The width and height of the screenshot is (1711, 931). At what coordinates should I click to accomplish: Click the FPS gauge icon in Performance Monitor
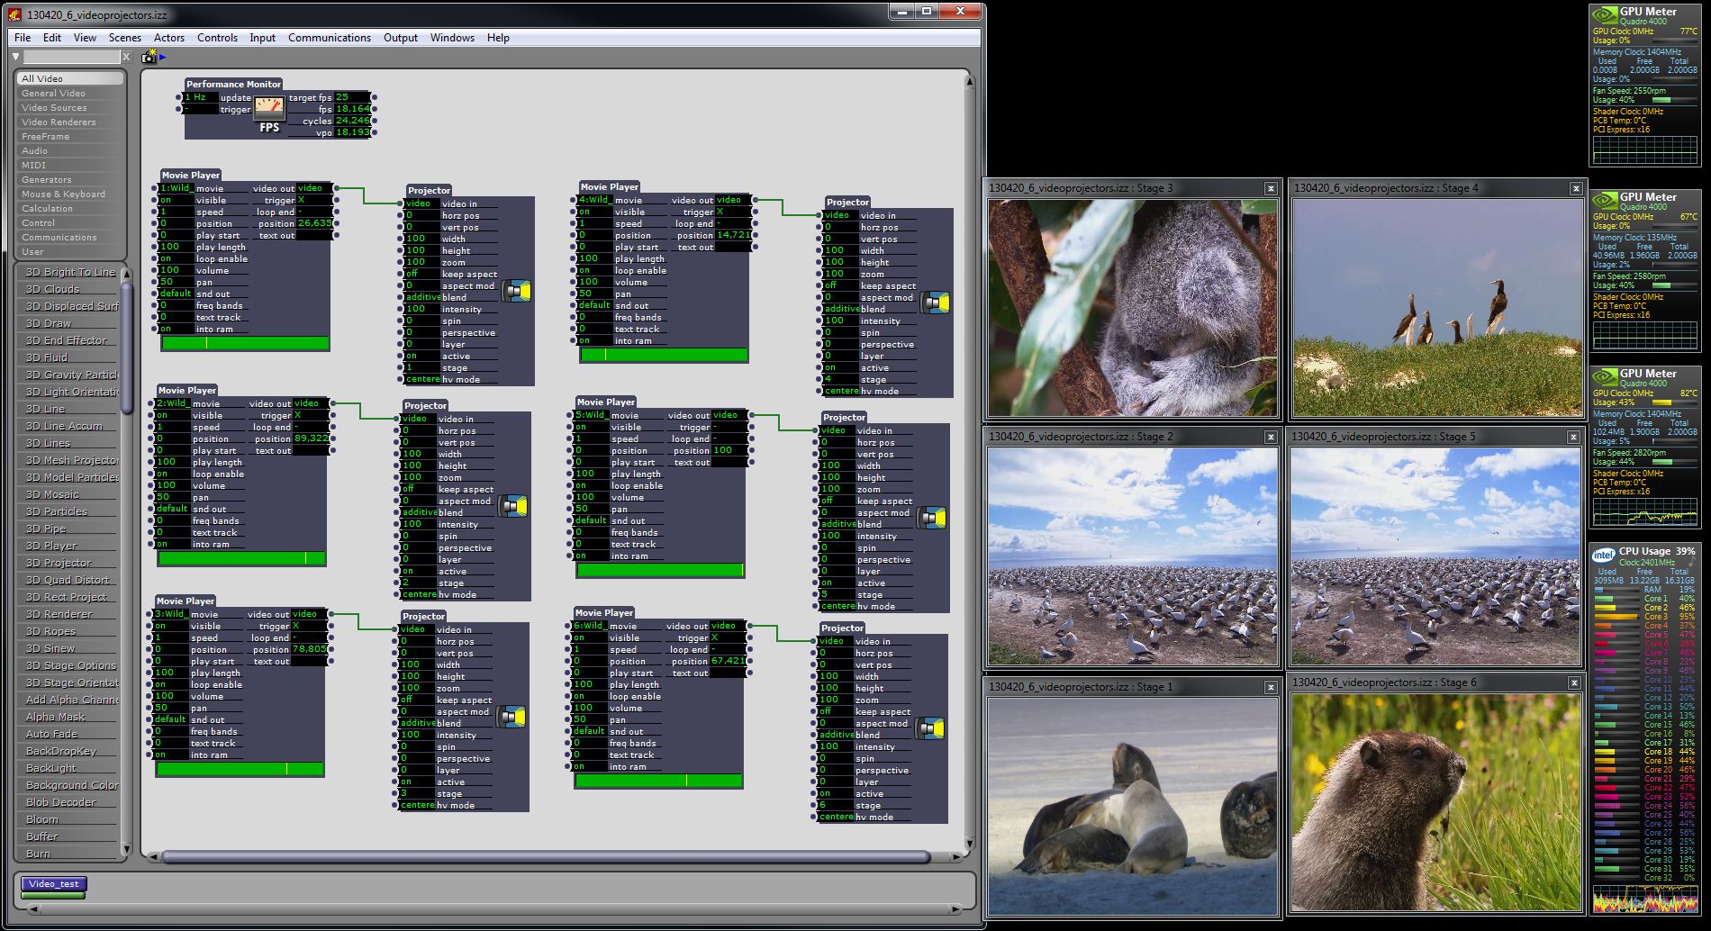(269, 108)
